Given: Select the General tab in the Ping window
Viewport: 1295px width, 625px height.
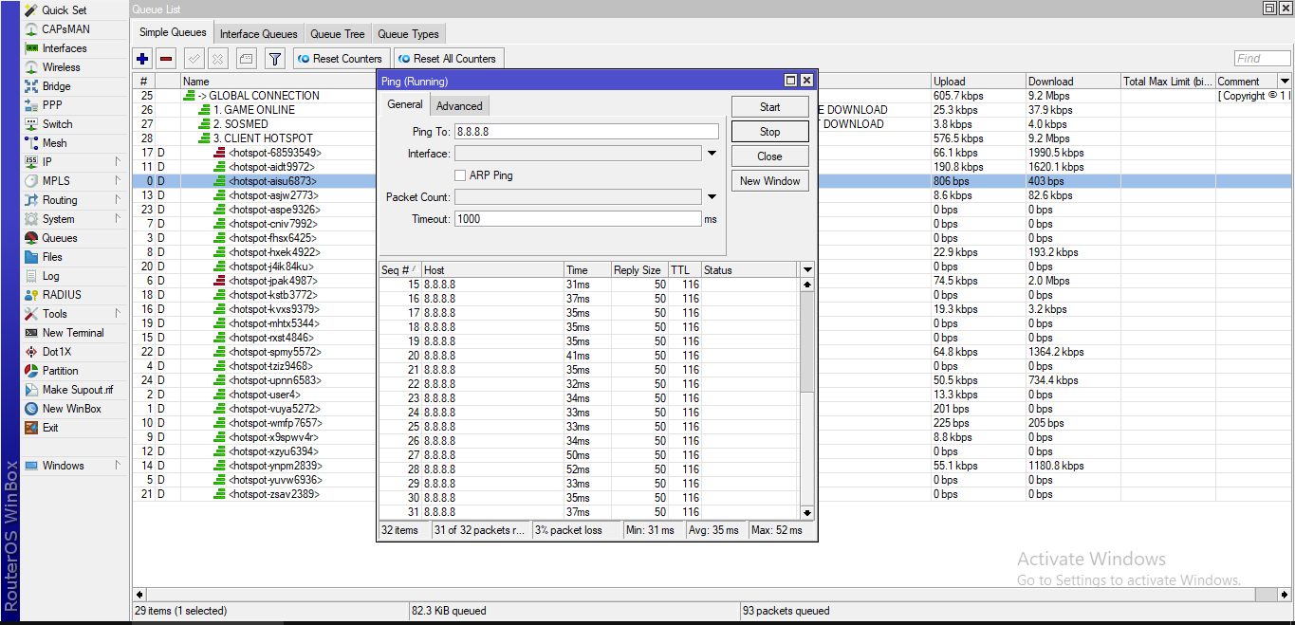Looking at the screenshot, I should pyautogui.click(x=405, y=104).
